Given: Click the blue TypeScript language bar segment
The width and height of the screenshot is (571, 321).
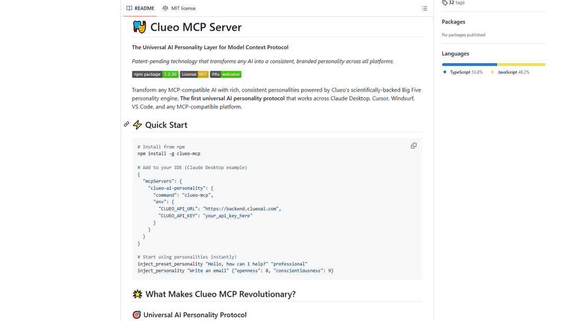Looking at the screenshot, I should point(469,65).
